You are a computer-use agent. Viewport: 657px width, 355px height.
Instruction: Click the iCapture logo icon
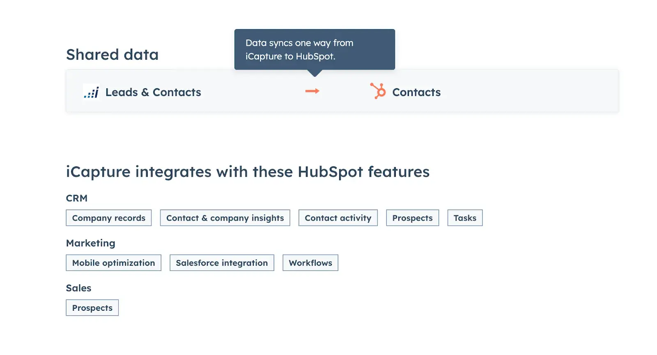91,92
